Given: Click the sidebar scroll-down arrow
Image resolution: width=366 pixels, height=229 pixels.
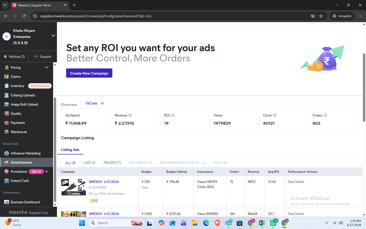Looking at the screenshot, I should (x=55, y=205).
